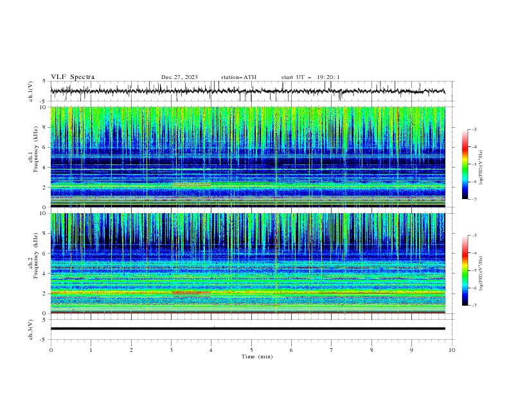Click the "station=ATH" label
Viewport: 509px width, 393px height.
click(238, 77)
